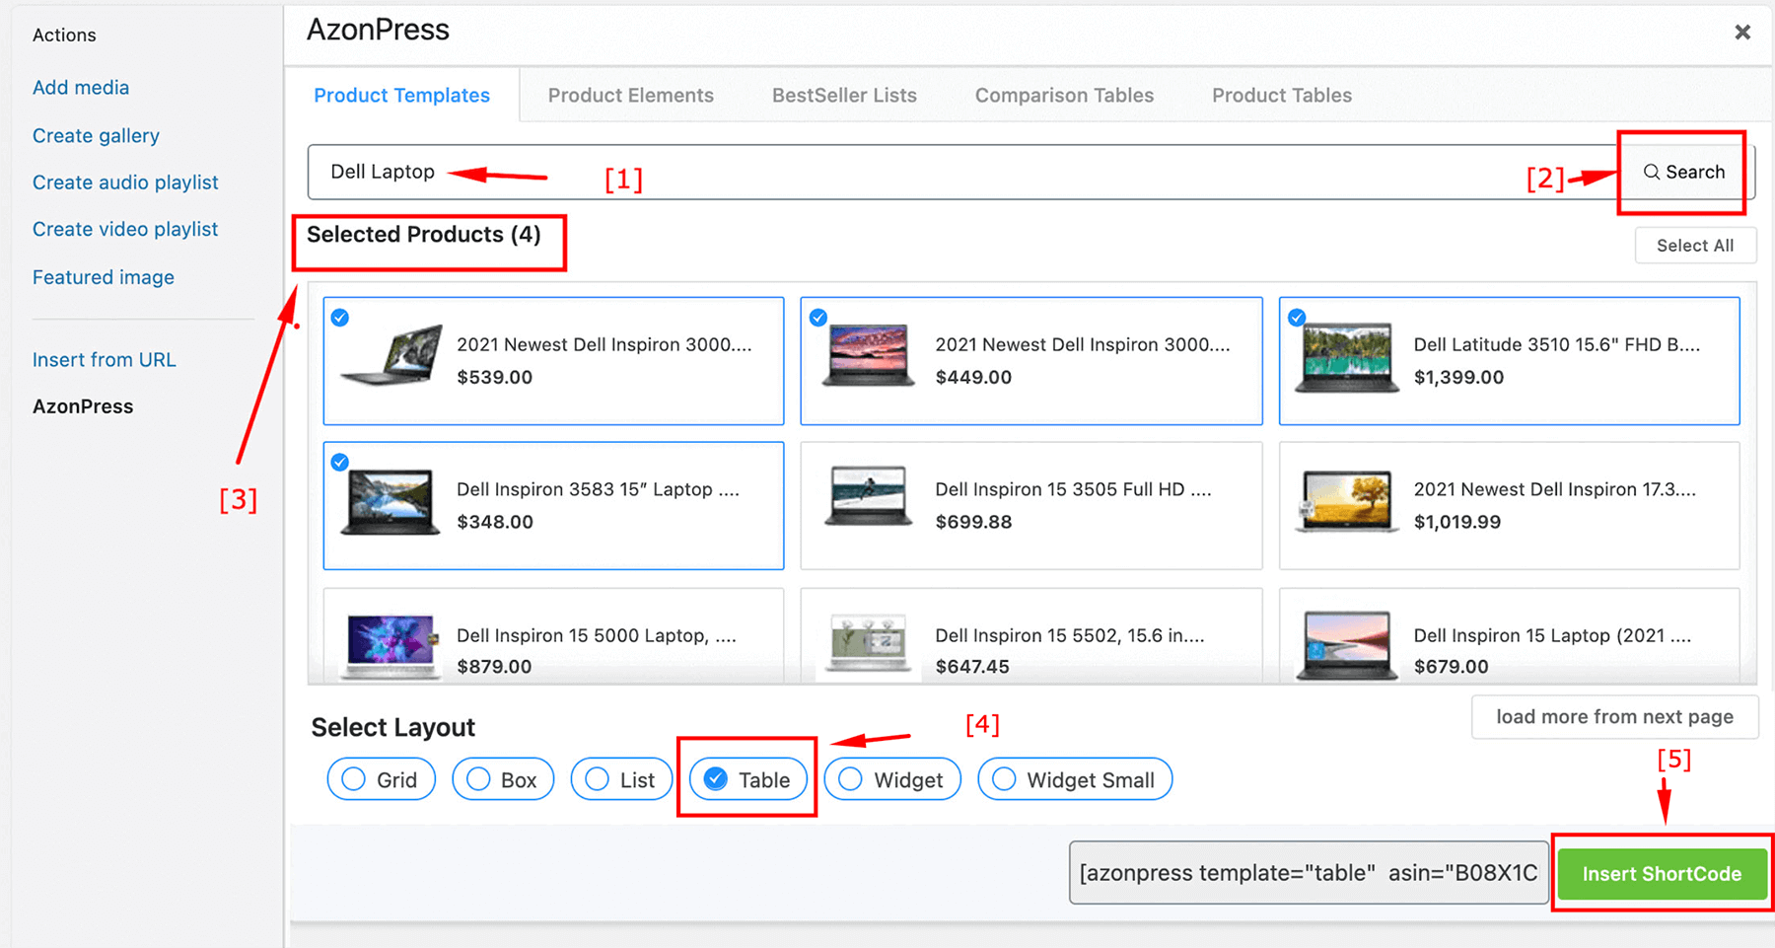Open Add media in sidebar
This screenshot has height=948, width=1775.
click(x=81, y=88)
